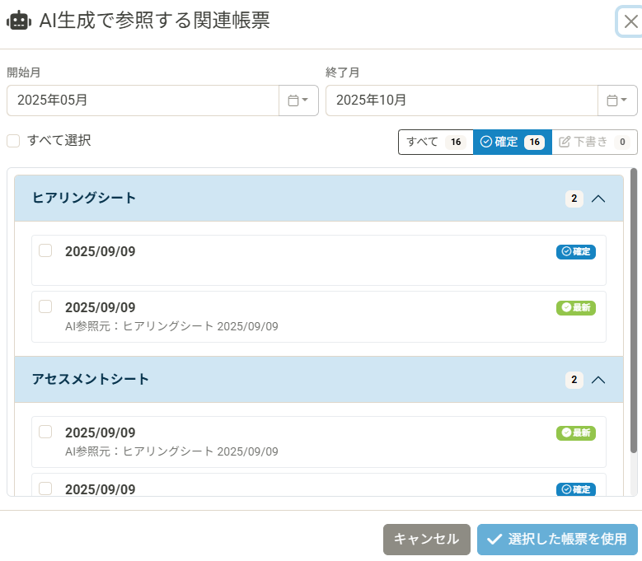Click the 最新 badge in the アセスメントシート section

point(575,432)
